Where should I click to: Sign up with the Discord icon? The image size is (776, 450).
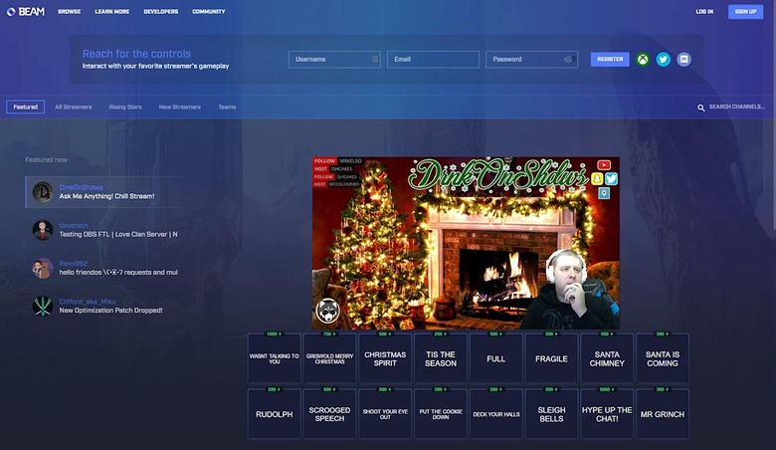point(683,60)
